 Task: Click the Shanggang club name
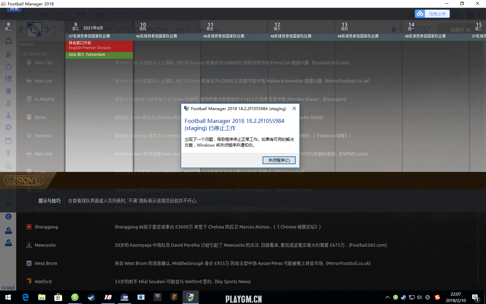point(46,227)
